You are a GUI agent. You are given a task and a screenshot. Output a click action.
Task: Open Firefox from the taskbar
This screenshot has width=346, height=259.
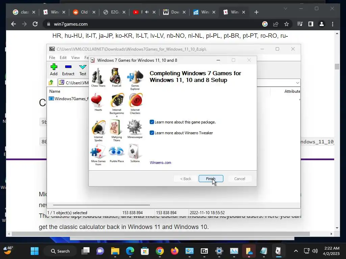click(x=175, y=251)
